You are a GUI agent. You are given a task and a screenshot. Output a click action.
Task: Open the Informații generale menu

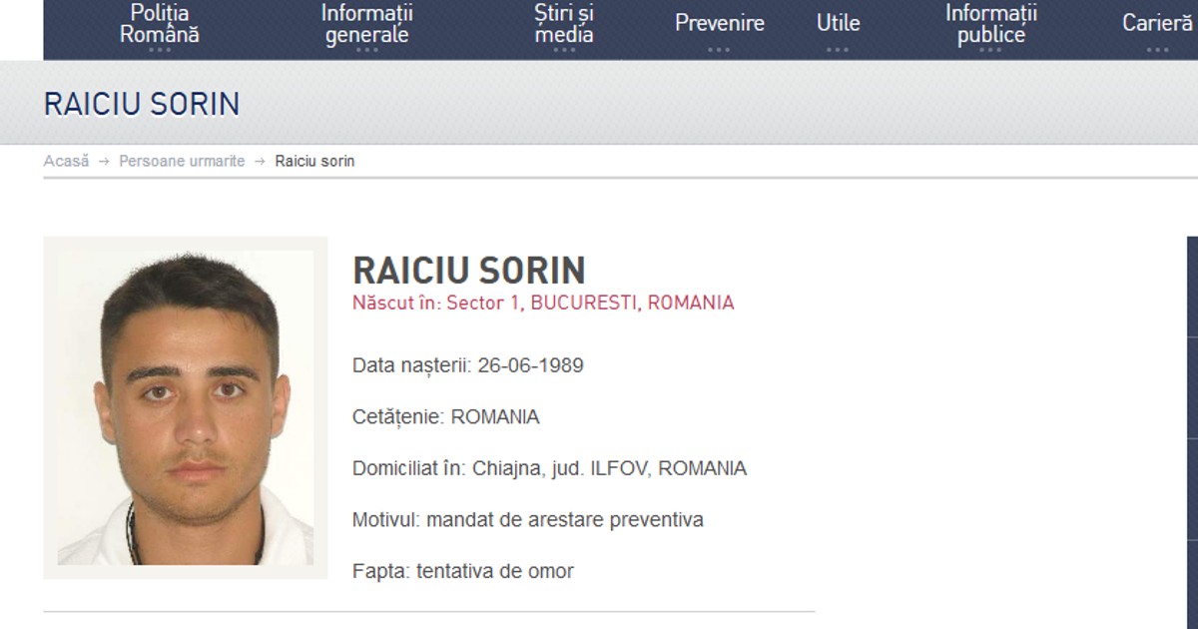tap(367, 24)
